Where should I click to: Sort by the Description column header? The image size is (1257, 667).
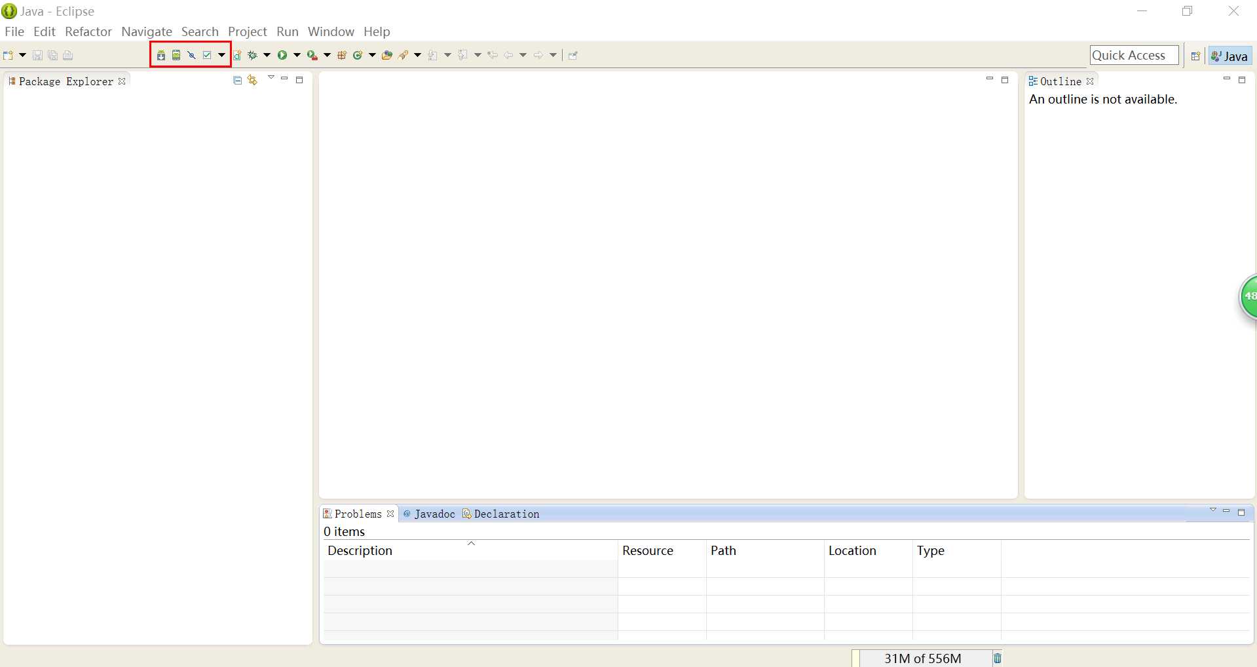pos(470,550)
